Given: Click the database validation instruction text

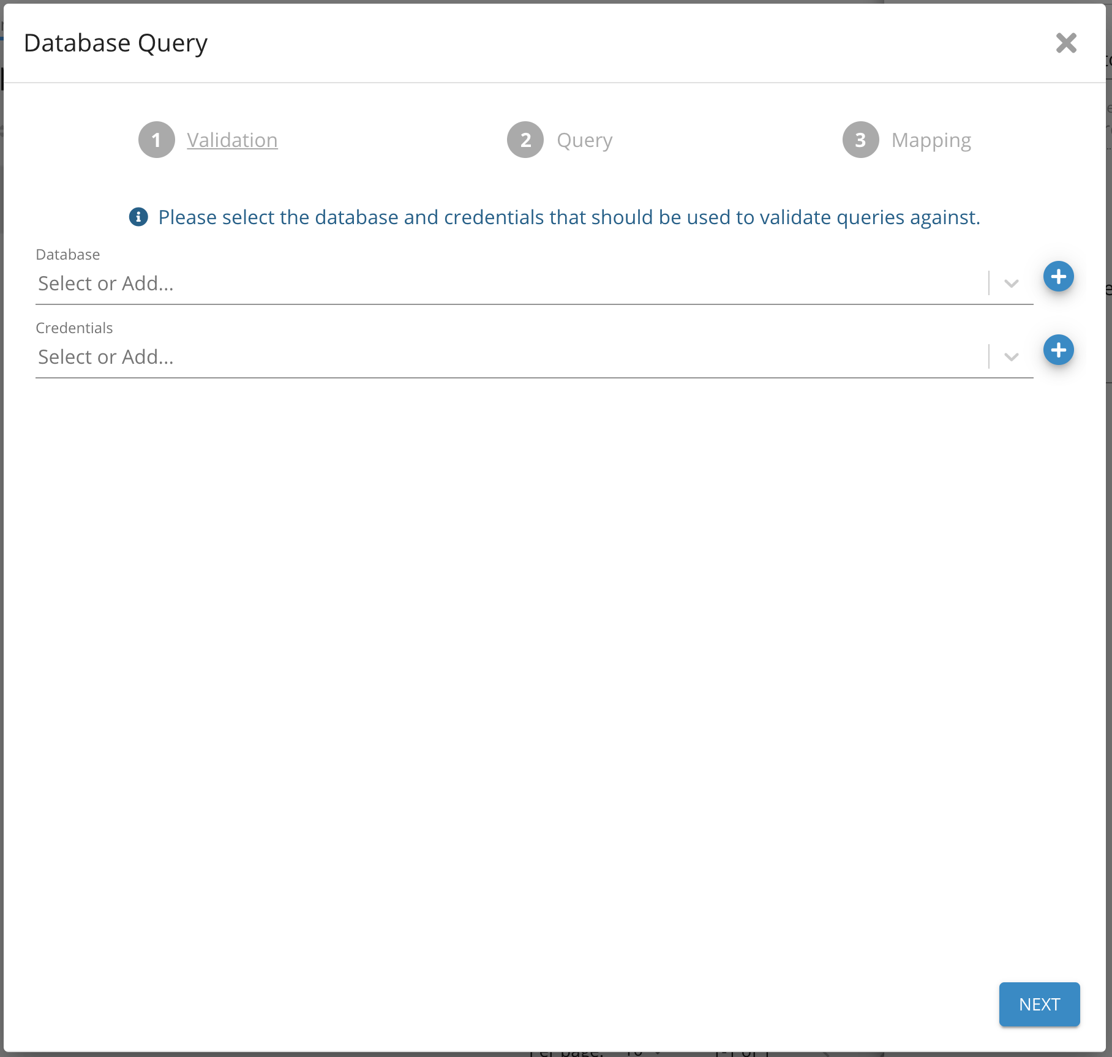Looking at the screenshot, I should pos(569,217).
